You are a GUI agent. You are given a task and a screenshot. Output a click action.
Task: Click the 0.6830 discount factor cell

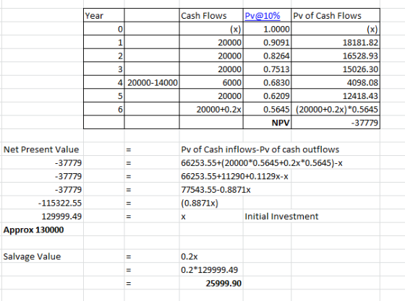click(x=267, y=82)
